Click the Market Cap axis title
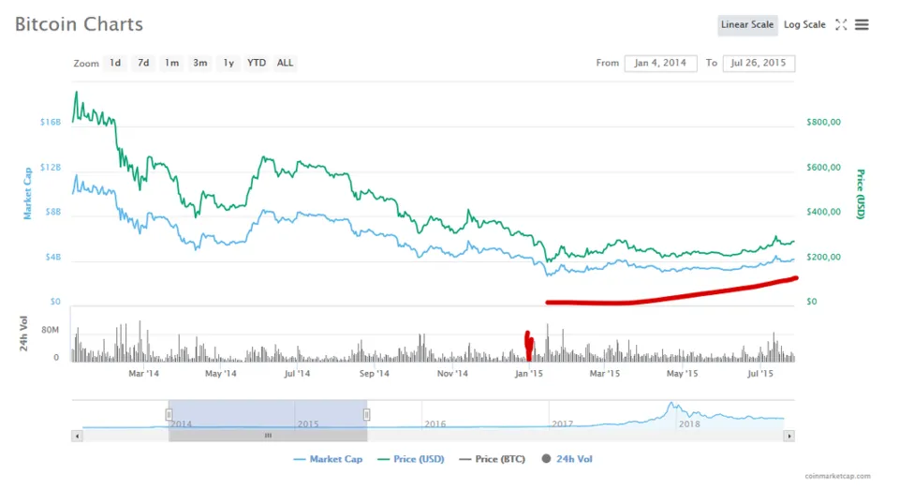Screen dimensions: 899x490 pyautogui.click(x=27, y=193)
